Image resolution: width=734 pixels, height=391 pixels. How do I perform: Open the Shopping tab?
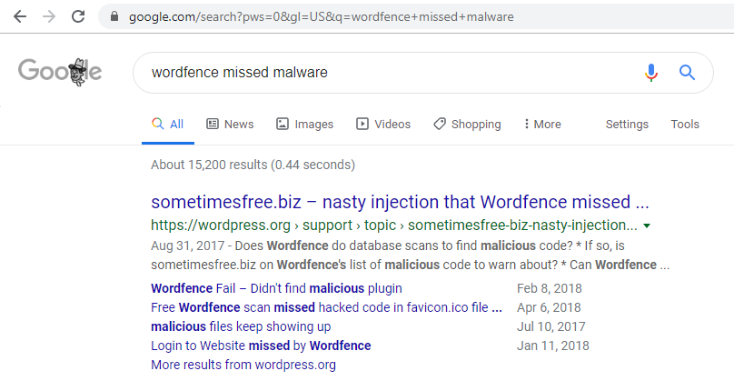(467, 125)
